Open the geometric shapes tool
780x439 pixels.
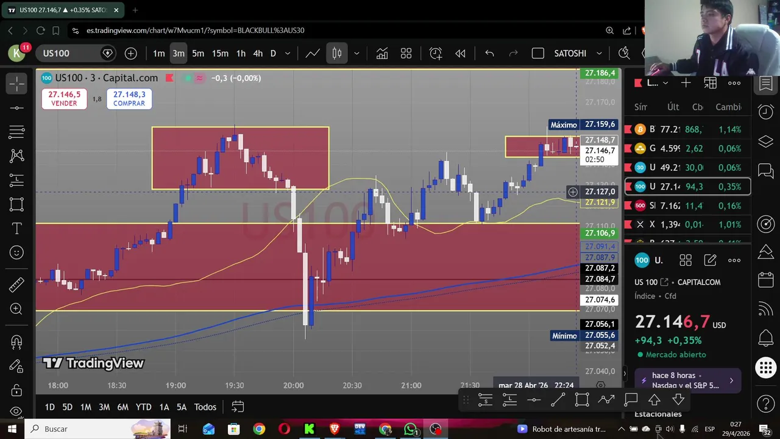16,204
